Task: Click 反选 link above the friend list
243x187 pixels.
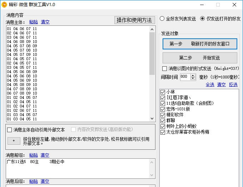Action: click(233, 85)
